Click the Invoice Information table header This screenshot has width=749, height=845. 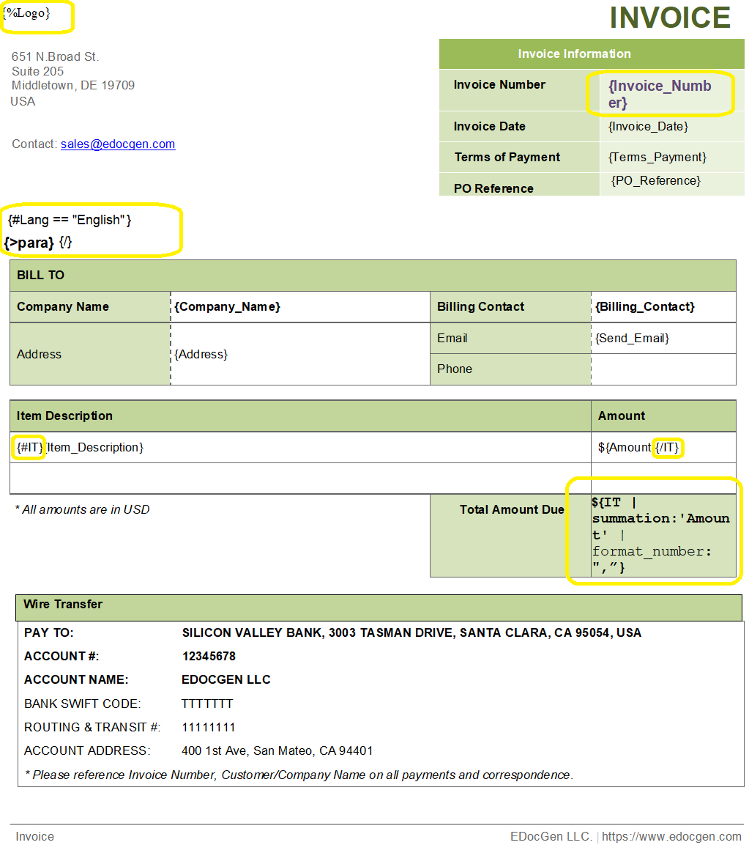pyautogui.click(x=574, y=54)
